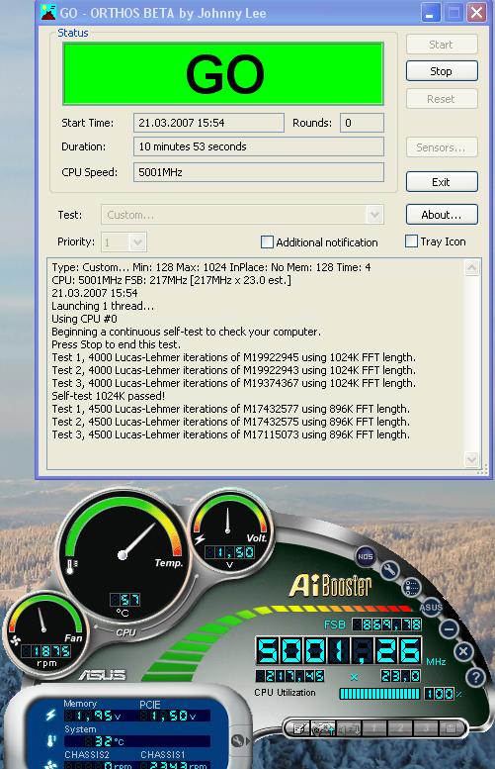Click the 'Self-test 1024K passed!' log line
The height and width of the screenshot is (769, 495).
109,396
